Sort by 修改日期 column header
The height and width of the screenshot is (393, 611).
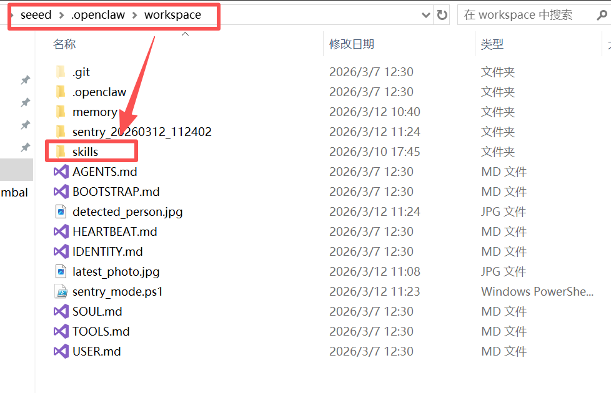(352, 44)
